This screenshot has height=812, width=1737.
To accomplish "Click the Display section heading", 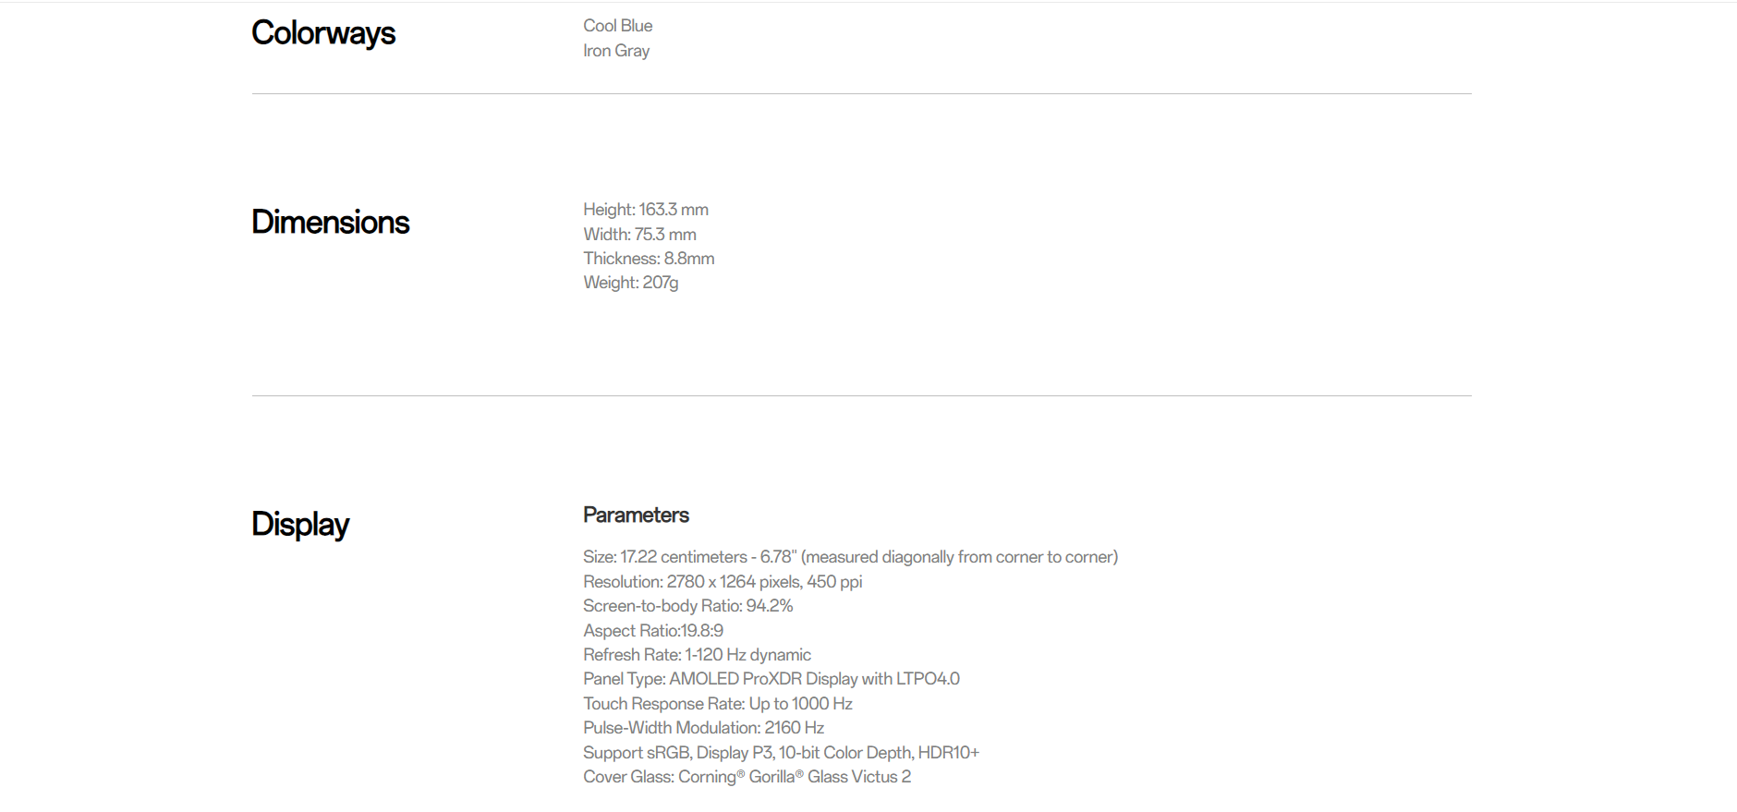I will 300,524.
